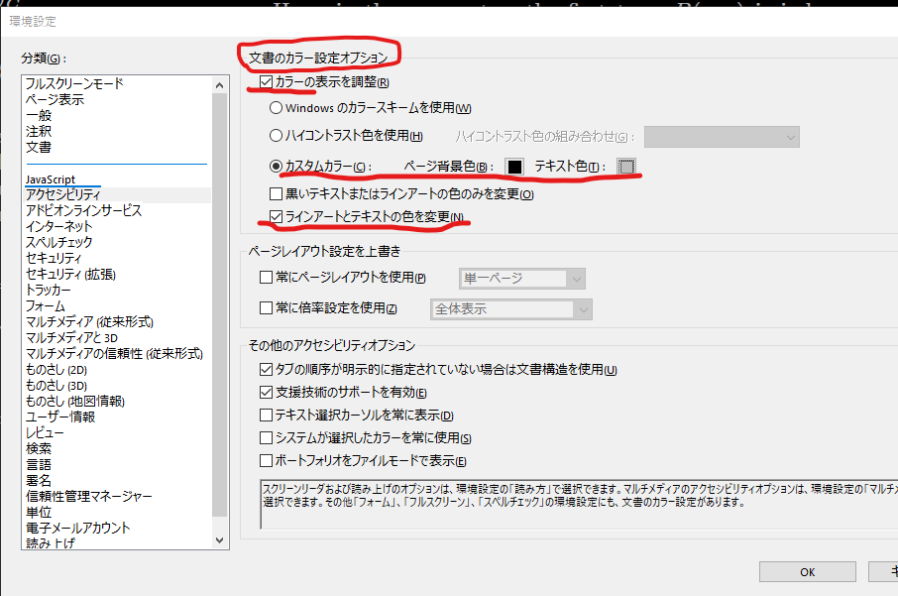Disable 支援技術のサポートを有効
Viewport: 898px width, 596px height.
pyautogui.click(x=265, y=392)
